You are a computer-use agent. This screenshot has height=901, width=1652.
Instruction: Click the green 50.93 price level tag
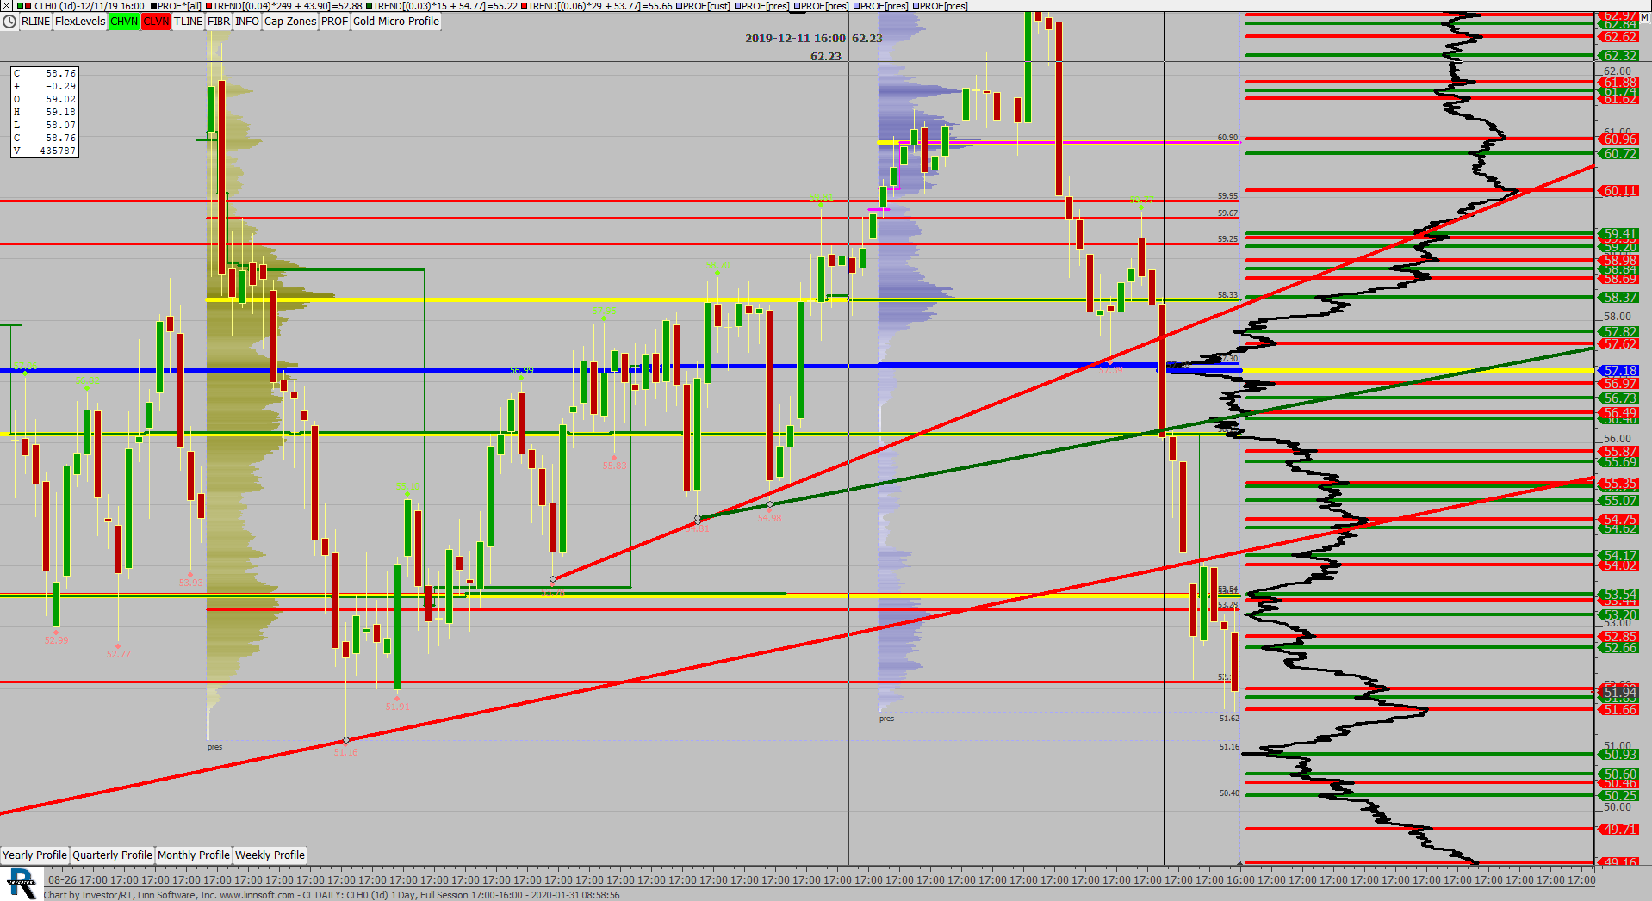coord(1619,755)
